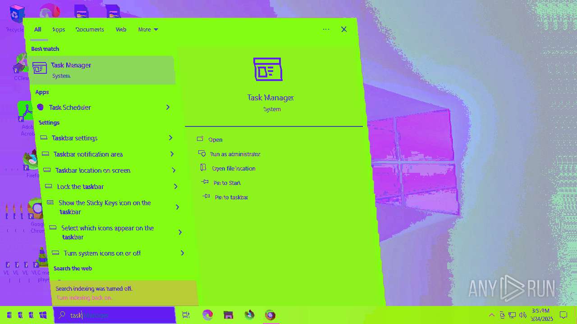Expand the Sticky Keys result arrow

178,207
